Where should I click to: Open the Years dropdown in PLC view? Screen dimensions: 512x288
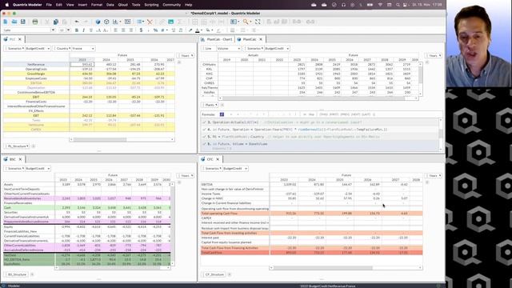point(186,55)
